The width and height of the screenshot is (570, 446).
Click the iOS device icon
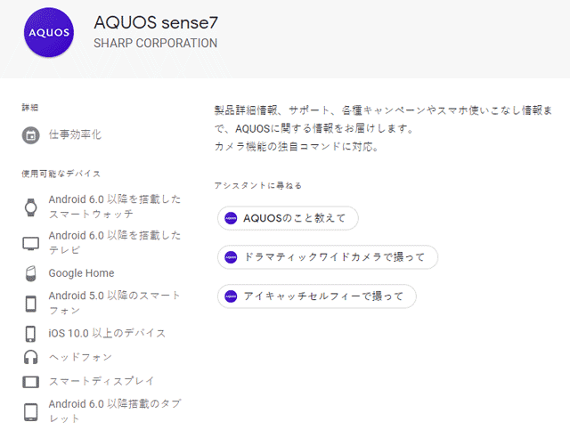30,334
